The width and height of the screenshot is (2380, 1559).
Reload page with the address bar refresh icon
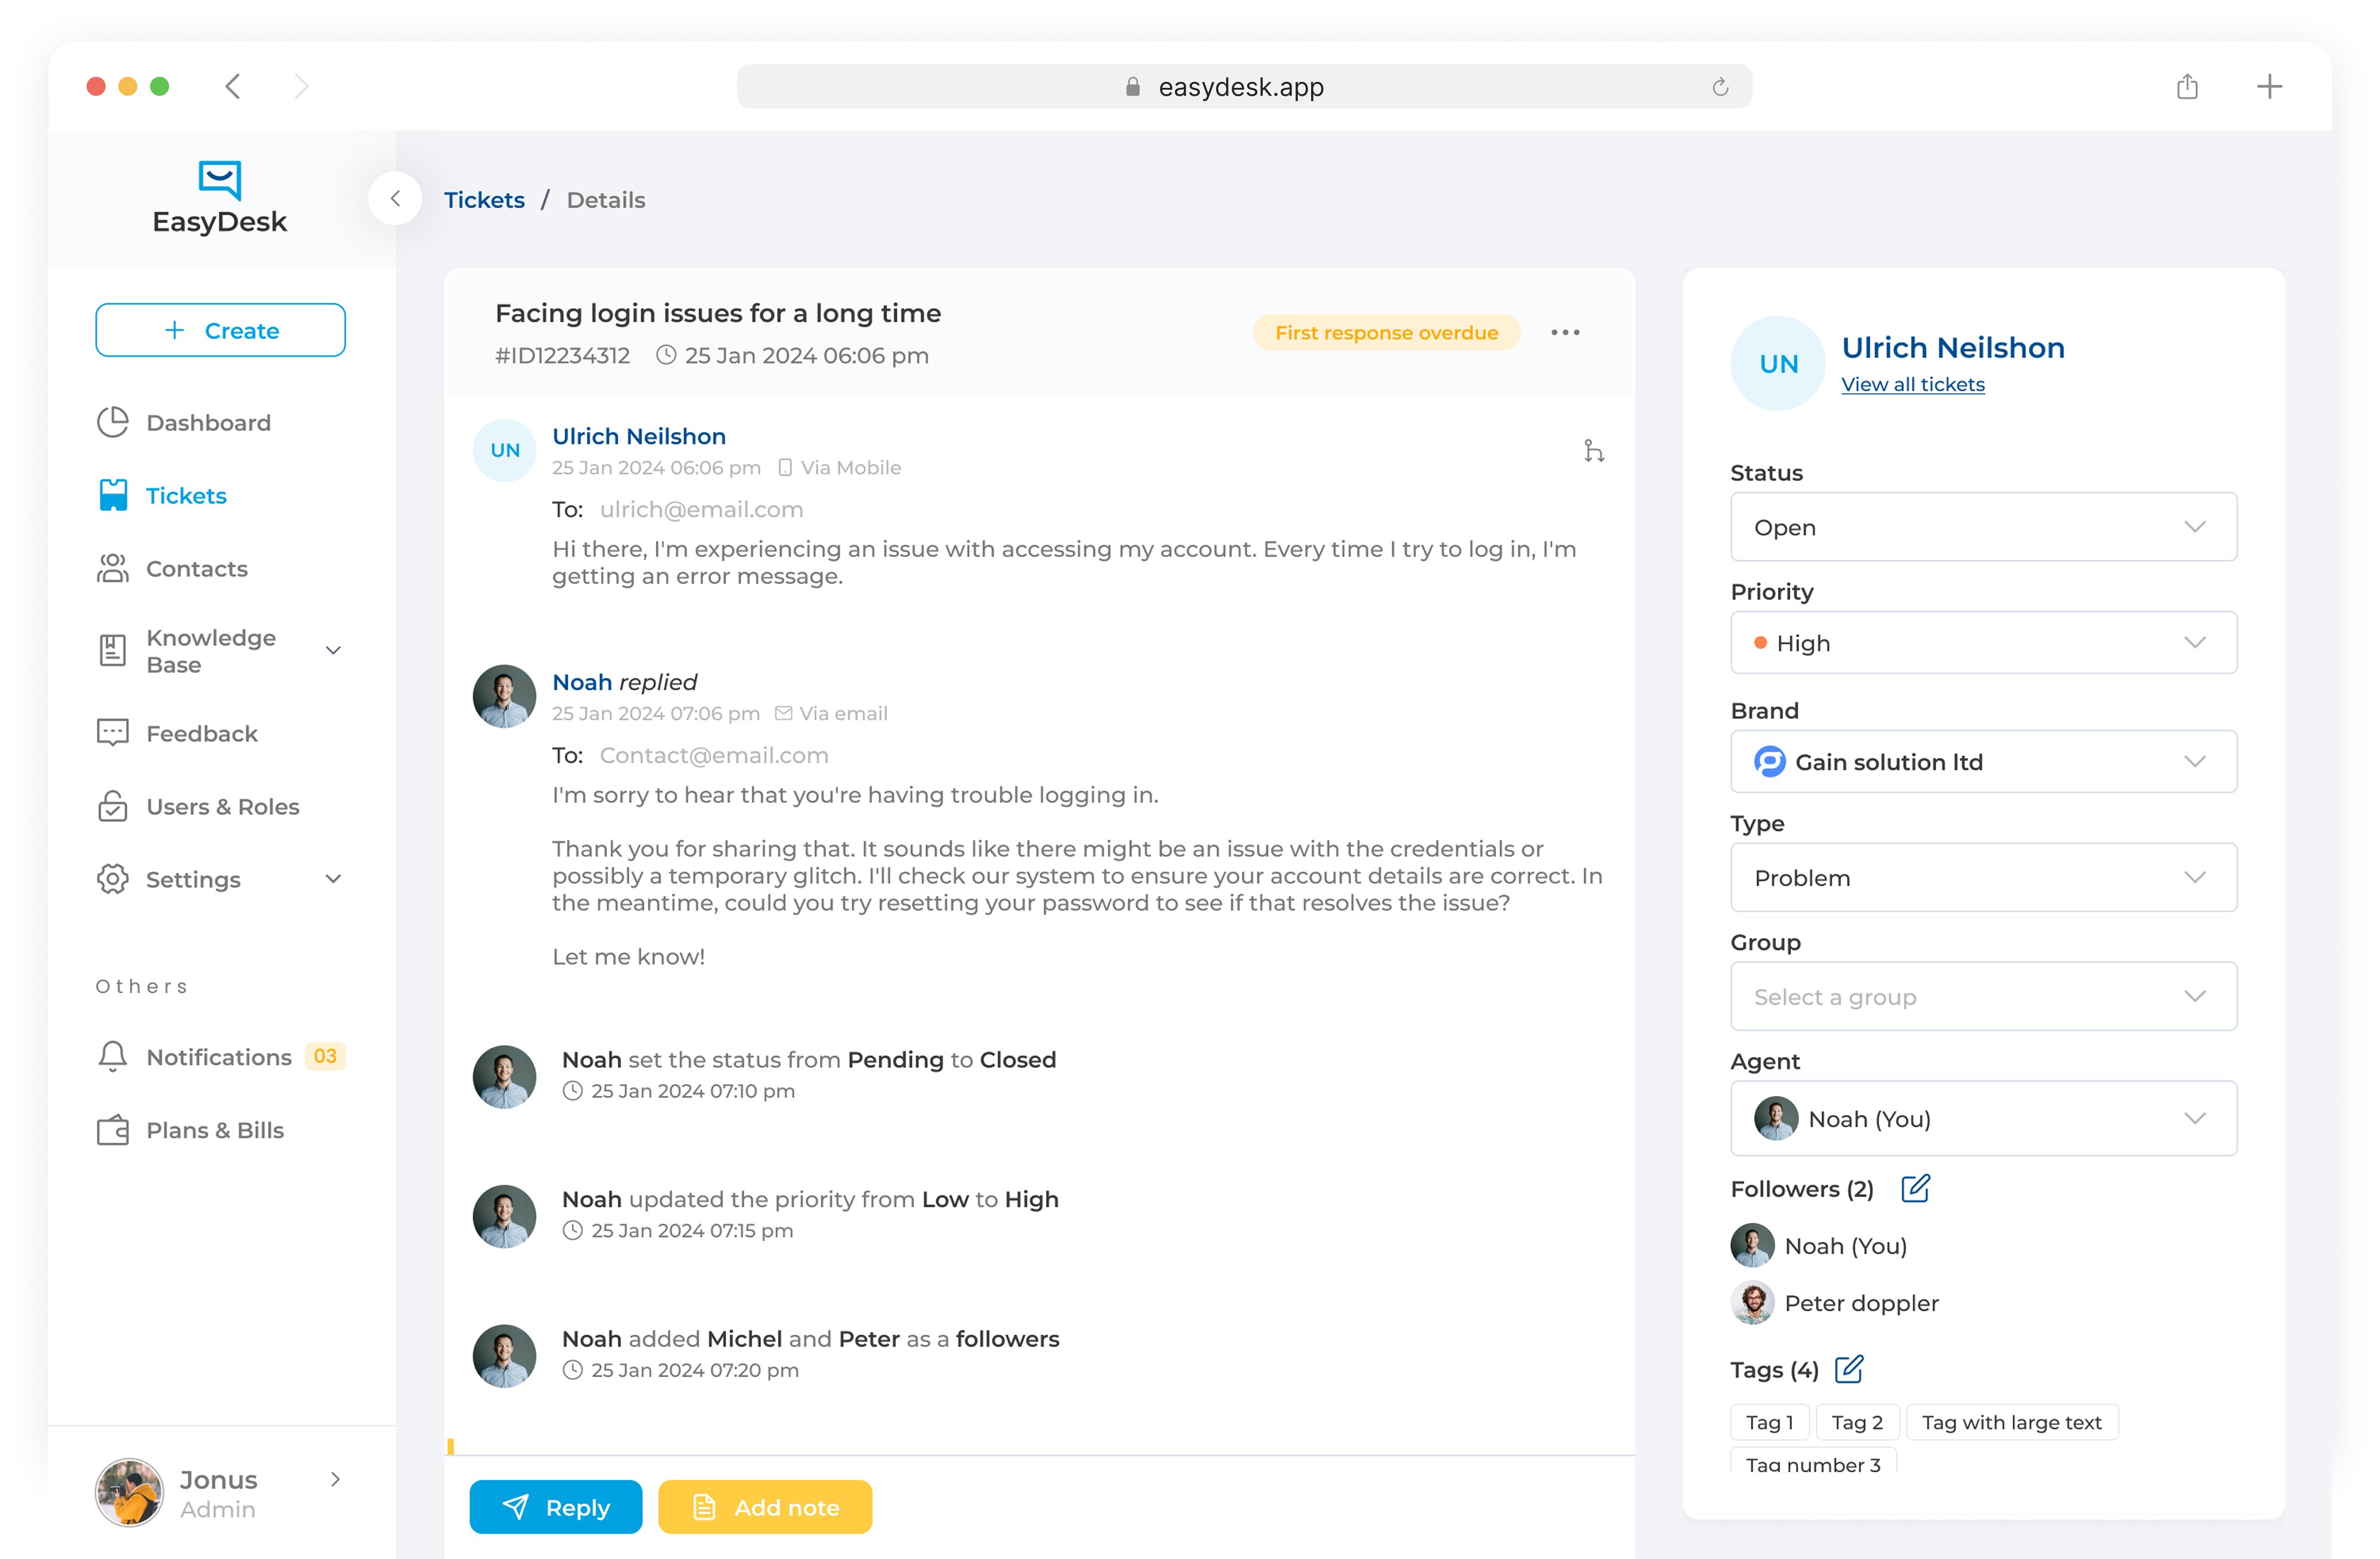[x=1720, y=87]
